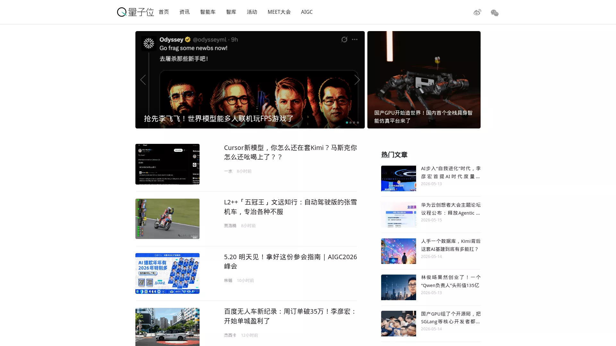Open hot article 林俊旸果然创业了
The height and width of the screenshot is (346, 616).
[x=451, y=281]
